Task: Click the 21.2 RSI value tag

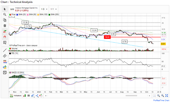Action: 163,66
